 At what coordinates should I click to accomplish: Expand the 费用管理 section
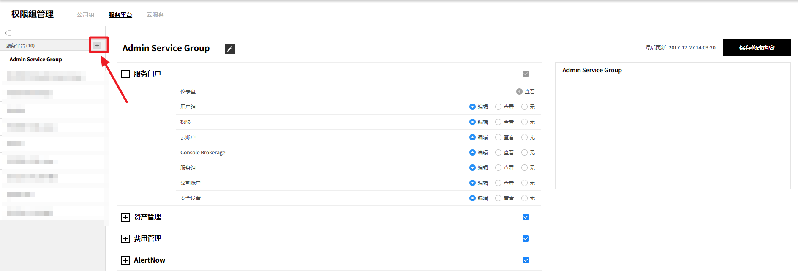click(125, 239)
